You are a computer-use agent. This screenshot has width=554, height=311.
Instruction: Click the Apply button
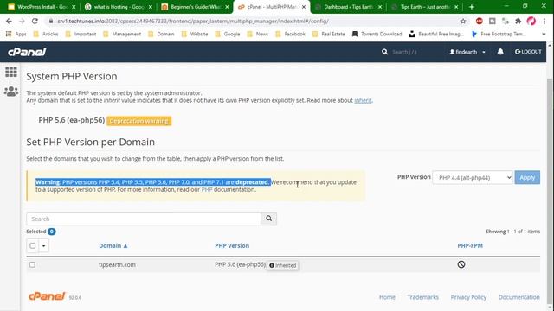(x=527, y=177)
